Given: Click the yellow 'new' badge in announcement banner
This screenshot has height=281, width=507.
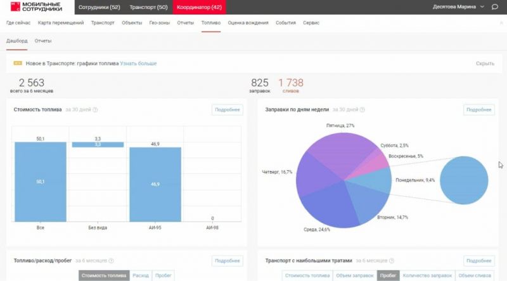Looking at the screenshot, I should coord(18,63).
